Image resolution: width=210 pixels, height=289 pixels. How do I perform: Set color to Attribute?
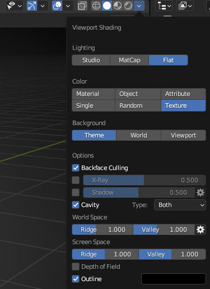pos(183,94)
